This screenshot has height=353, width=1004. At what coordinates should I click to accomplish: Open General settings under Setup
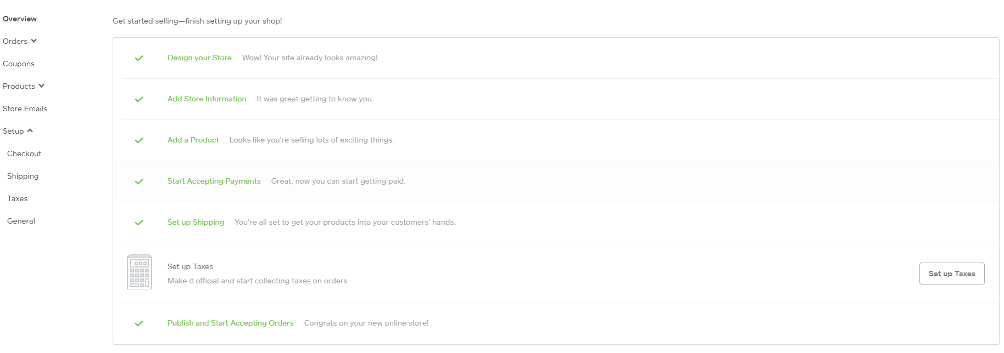pos(21,221)
